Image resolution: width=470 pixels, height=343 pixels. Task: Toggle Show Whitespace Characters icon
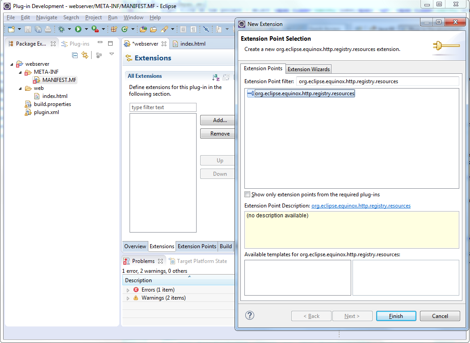tap(193, 29)
